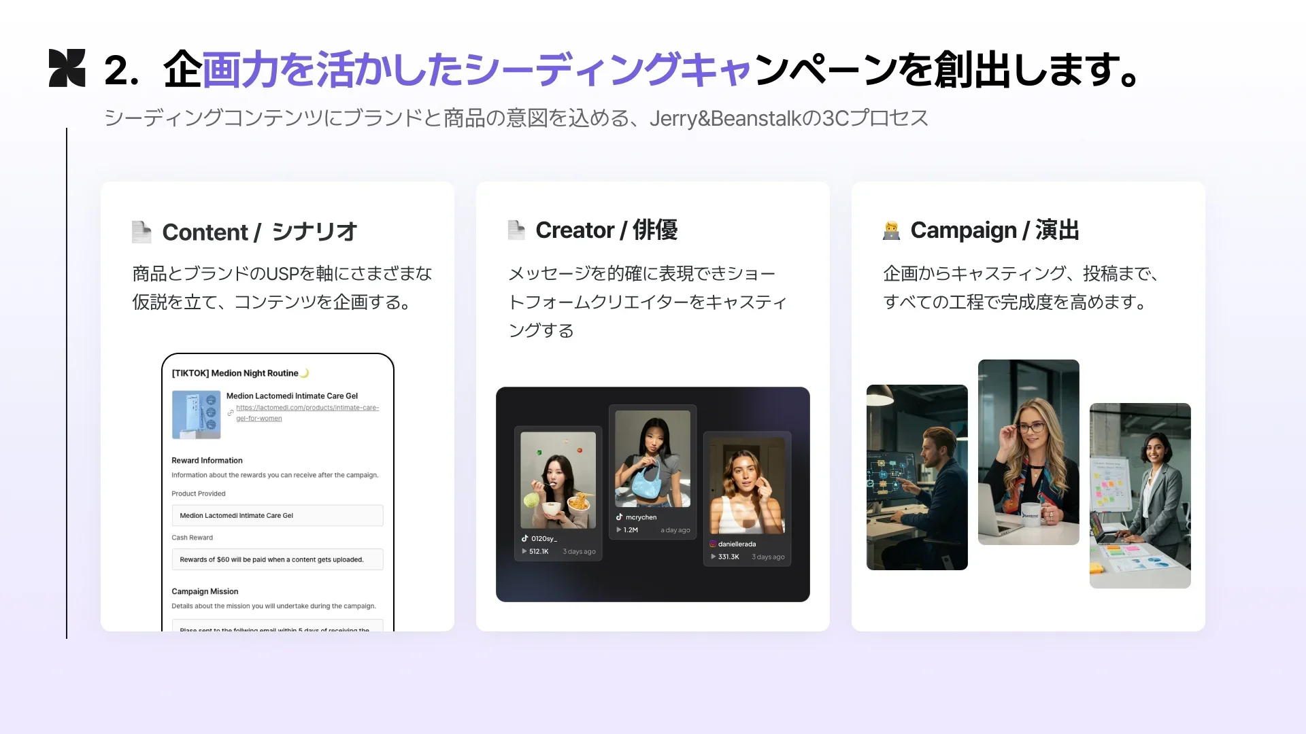
Task: Click the Medion product thumbnail image
Action: coord(196,414)
